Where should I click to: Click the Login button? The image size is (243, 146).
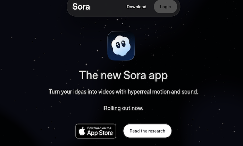point(165,7)
